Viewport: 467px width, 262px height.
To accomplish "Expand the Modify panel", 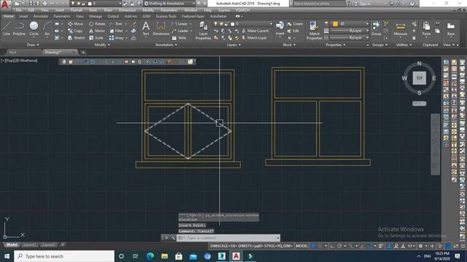I will (102, 45).
